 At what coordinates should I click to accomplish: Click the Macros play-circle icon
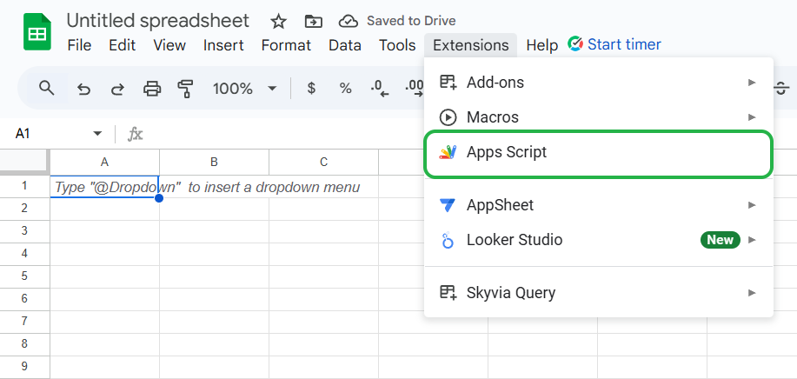[448, 117]
